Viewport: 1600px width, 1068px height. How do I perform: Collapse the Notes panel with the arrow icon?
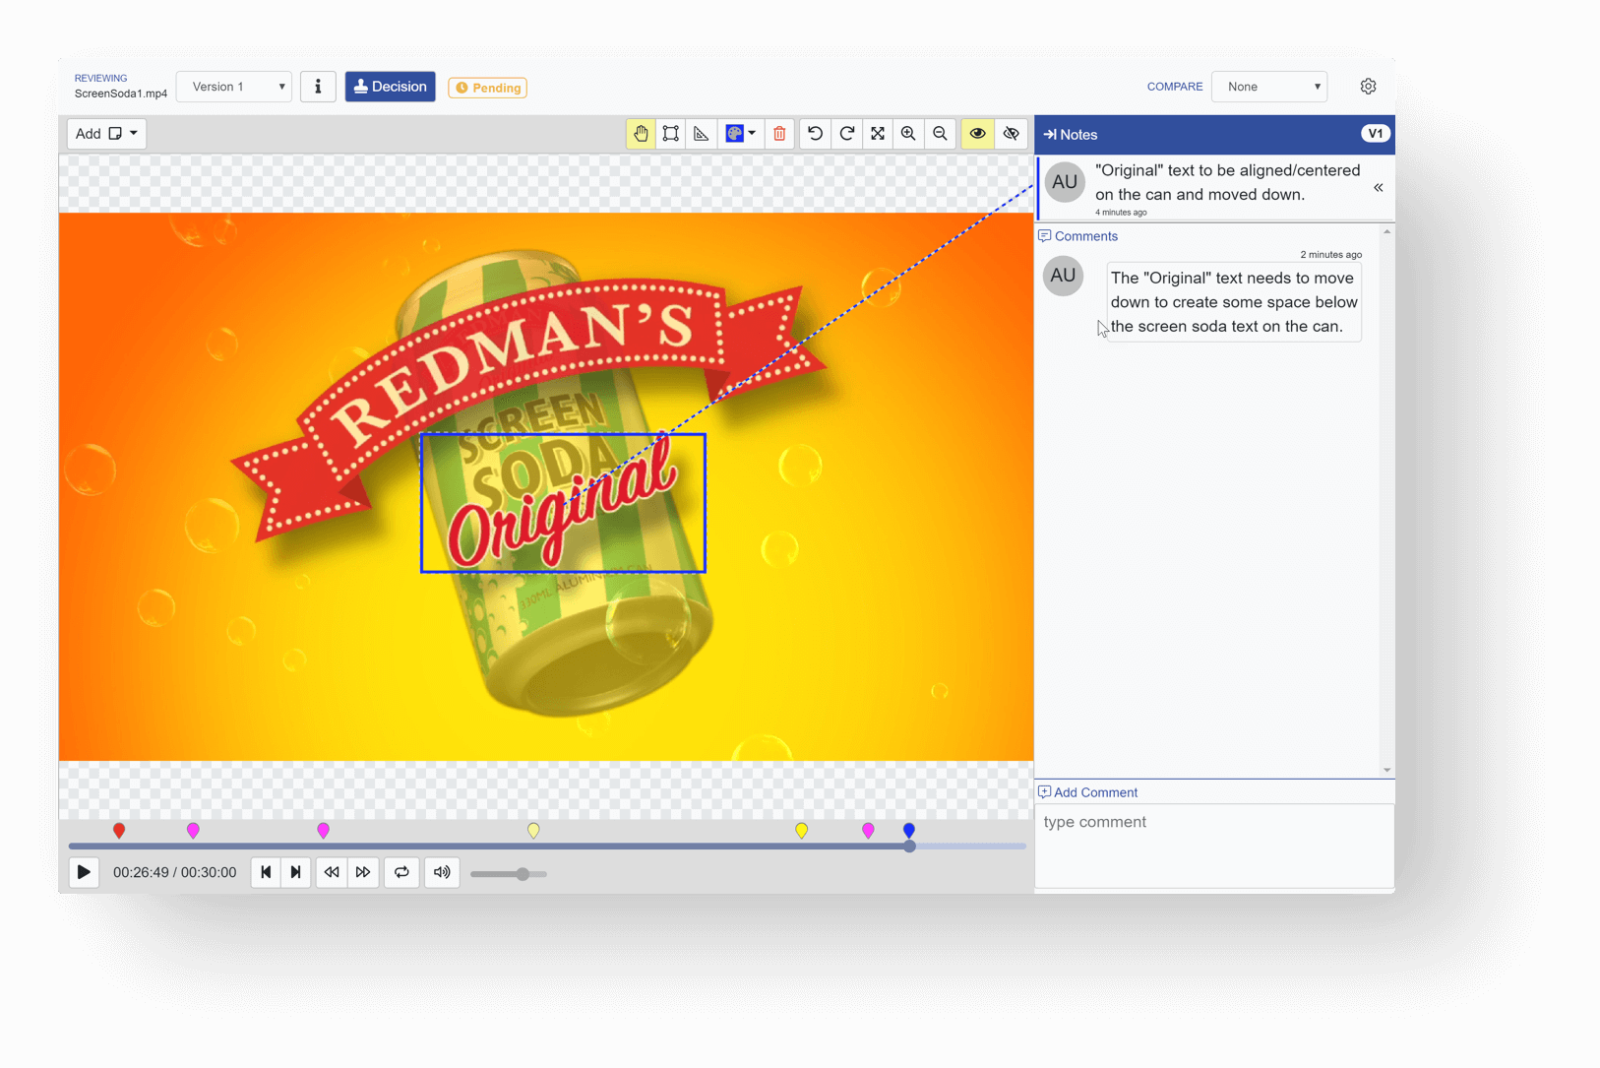(1050, 135)
